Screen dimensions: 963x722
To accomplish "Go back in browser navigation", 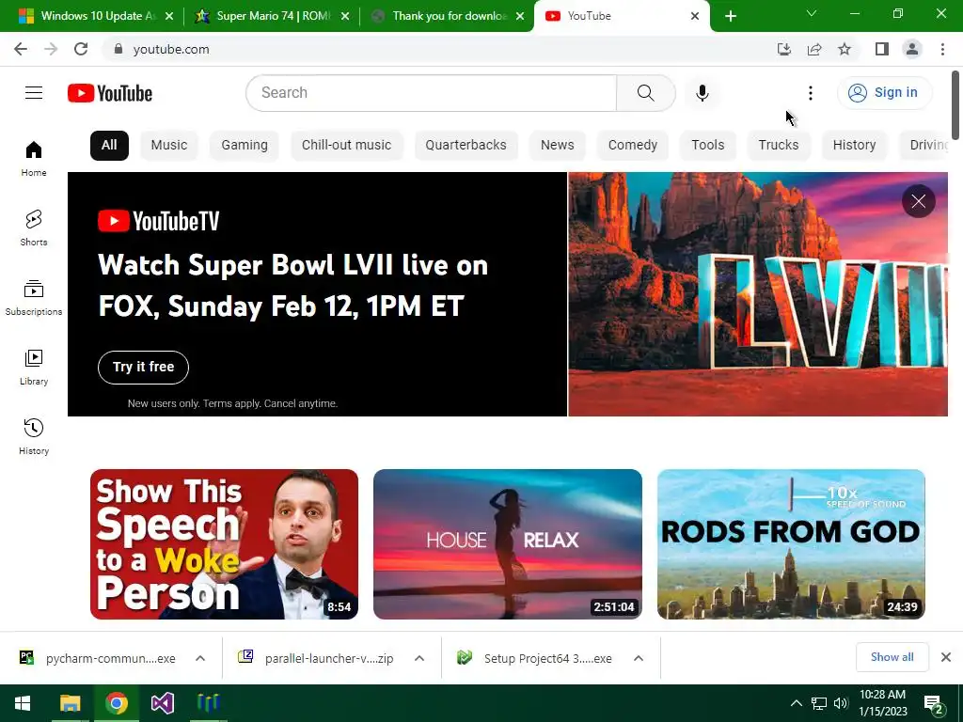I will tap(21, 49).
